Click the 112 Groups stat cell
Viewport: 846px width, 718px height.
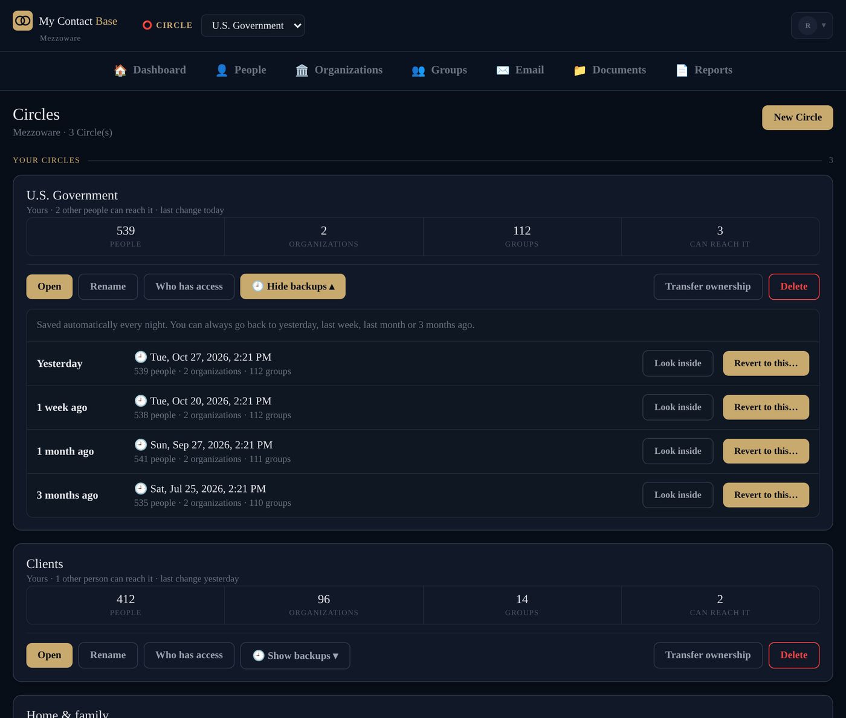[522, 236]
